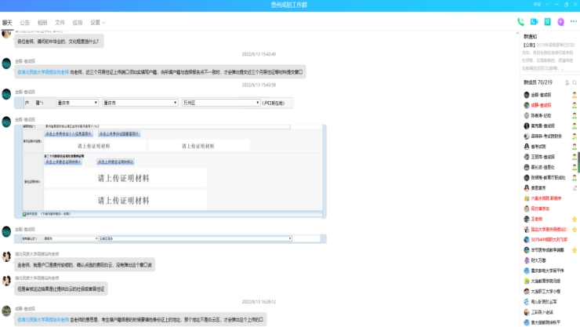This screenshot has height=327, width=580.
Task: Open the 万州区 dropdown in the shared image
Action: (x=220, y=102)
